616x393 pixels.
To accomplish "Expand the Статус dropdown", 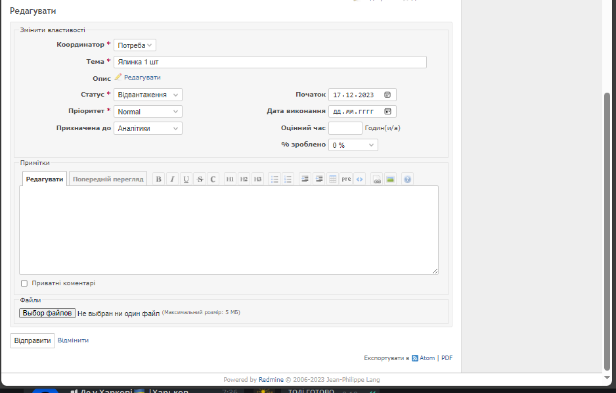I will pyautogui.click(x=148, y=95).
